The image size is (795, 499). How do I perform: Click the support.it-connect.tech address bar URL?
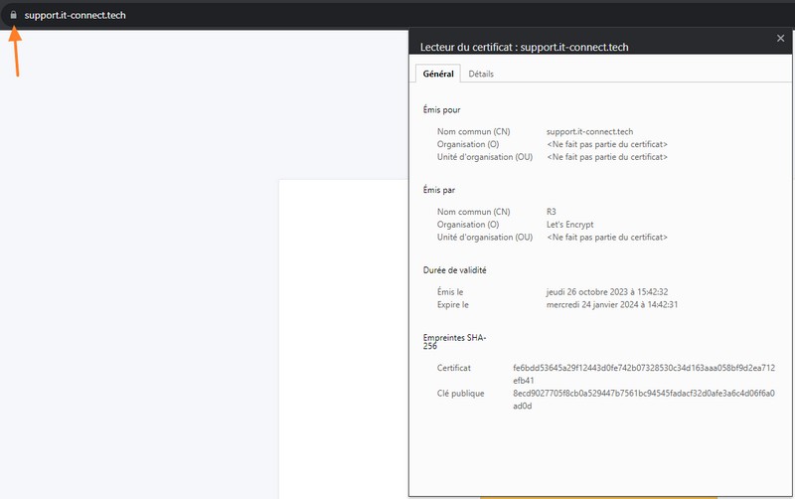(75, 16)
